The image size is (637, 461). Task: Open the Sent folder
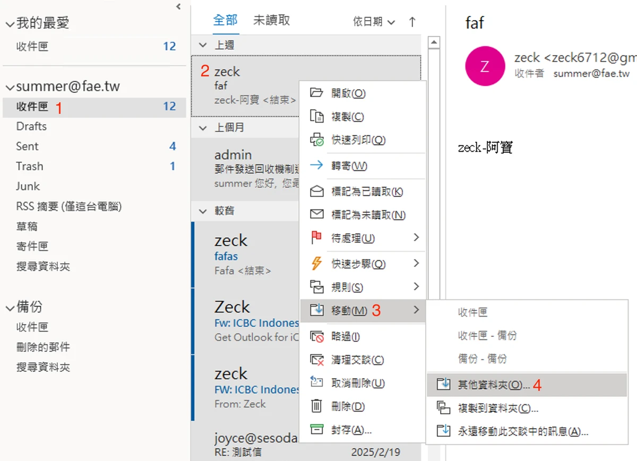(x=27, y=146)
